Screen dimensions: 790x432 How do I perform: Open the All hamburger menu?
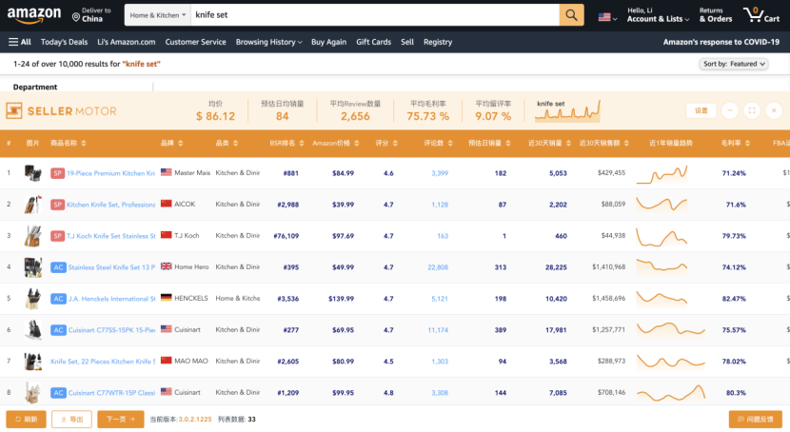(x=20, y=42)
